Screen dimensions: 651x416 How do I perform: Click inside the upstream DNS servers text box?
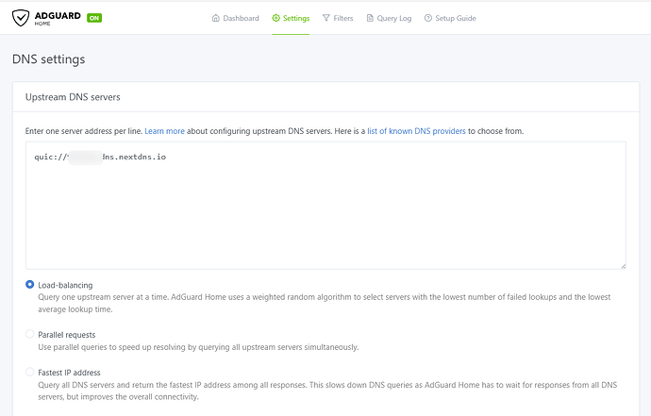tap(325, 217)
